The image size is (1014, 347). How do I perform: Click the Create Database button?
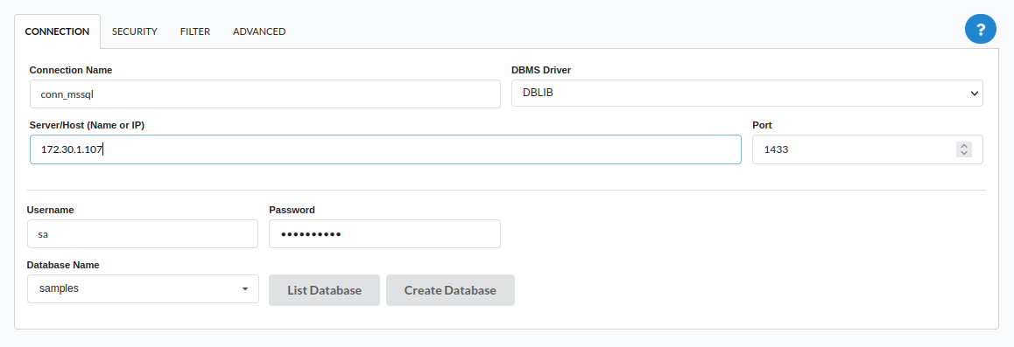(x=450, y=290)
